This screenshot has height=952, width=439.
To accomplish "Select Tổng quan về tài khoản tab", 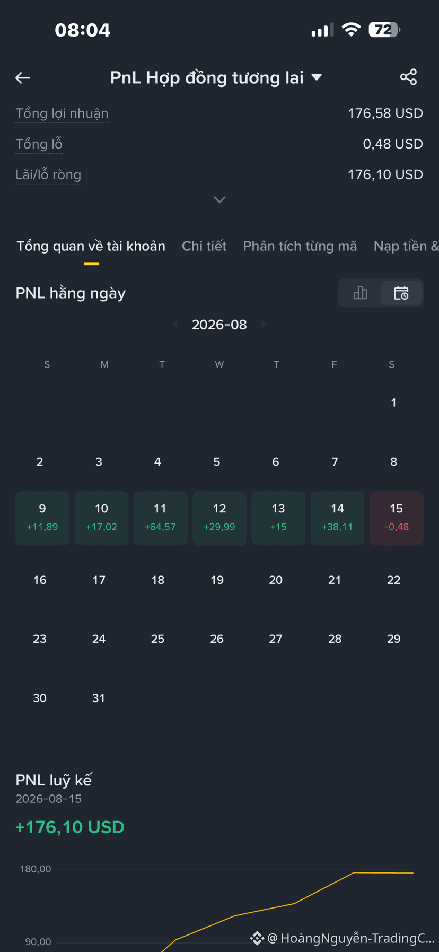I will click(91, 246).
